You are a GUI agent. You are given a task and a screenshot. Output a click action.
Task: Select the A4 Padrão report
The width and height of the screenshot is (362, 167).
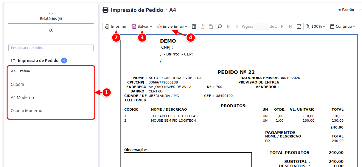tap(51, 71)
